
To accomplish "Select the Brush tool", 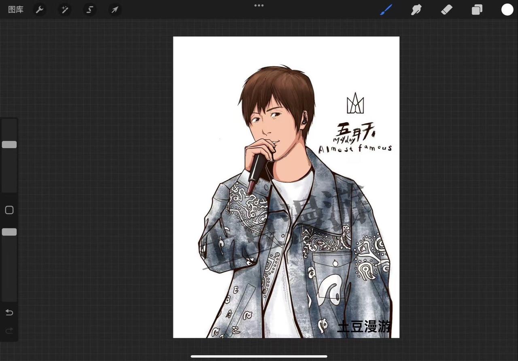I will (x=386, y=10).
